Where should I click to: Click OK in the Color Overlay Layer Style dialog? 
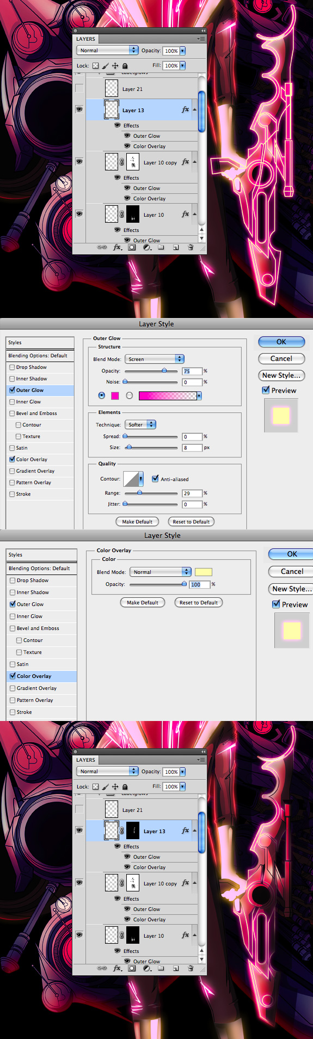pos(292,554)
